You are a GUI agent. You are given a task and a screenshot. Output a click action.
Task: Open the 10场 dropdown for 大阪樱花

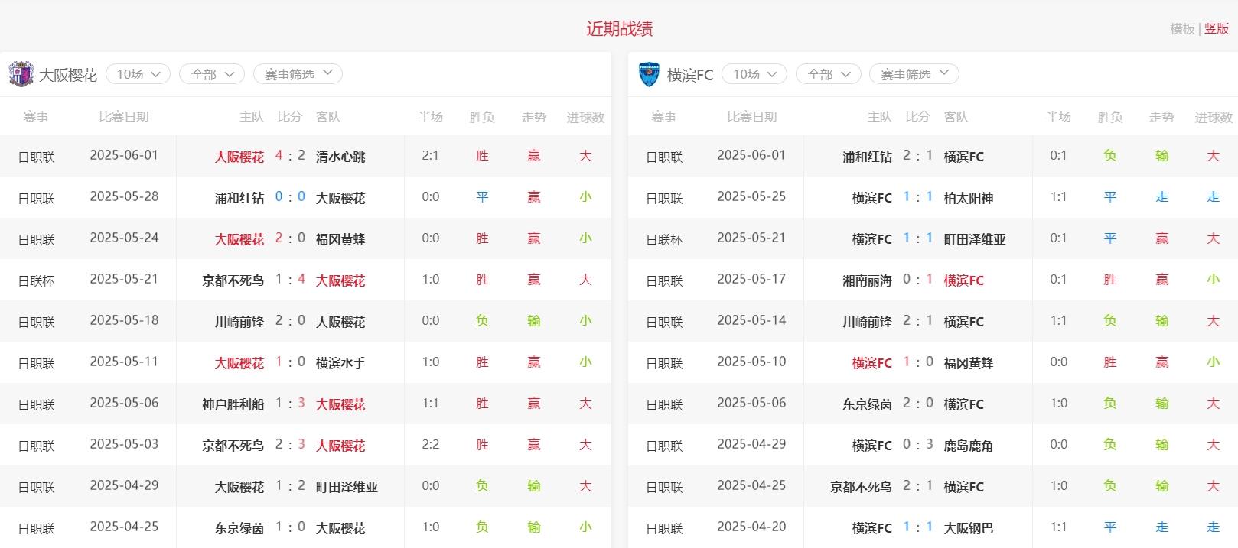coord(138,74)
